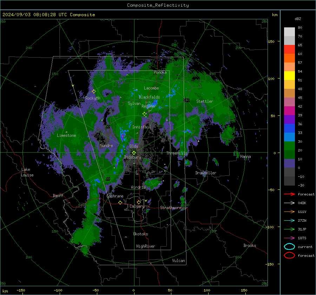Screen dimensions: 316x295
Task: Click the Brooks label
Action: 250,246
